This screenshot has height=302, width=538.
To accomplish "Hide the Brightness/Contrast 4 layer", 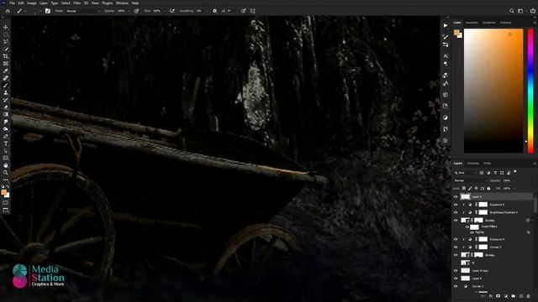I will 456,212.
